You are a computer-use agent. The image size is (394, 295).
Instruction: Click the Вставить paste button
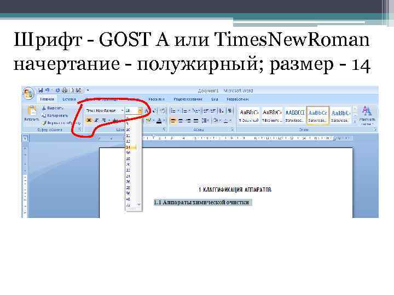(32, 114)
